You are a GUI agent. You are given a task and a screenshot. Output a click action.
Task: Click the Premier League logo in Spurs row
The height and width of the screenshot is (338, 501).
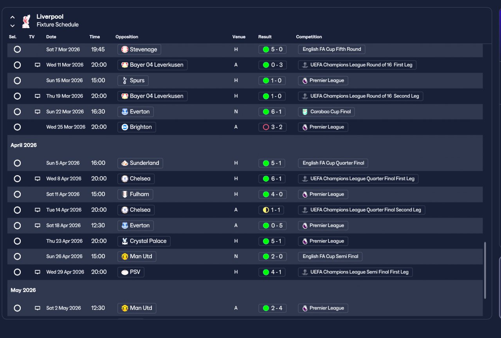pos(305,80)
